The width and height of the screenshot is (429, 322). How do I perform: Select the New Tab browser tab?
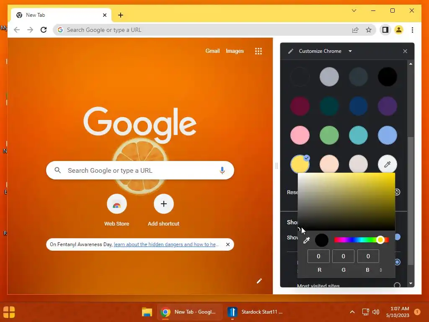61,15
